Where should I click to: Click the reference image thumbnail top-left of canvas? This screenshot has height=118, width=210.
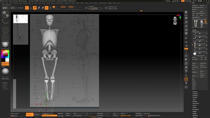point(21,19)
